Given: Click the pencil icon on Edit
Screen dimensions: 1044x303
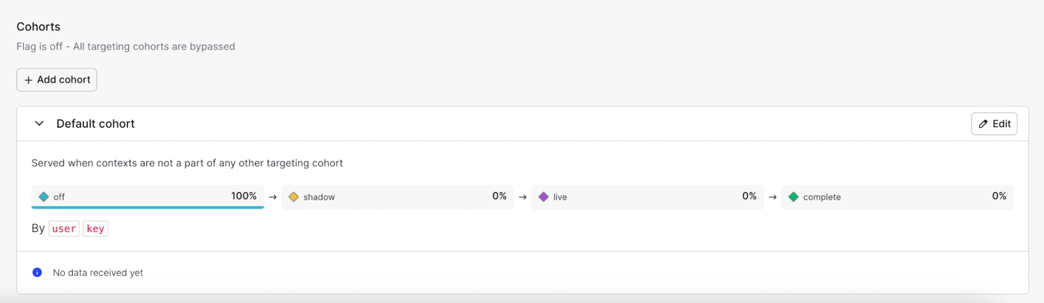Looking at the screenshot, I should (983, 124).
